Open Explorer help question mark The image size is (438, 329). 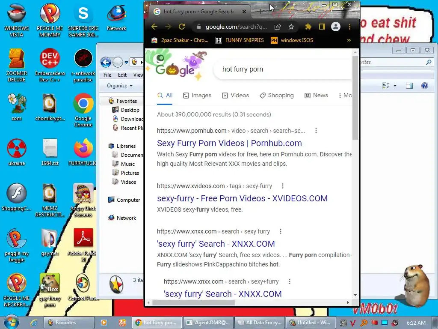coord(425,86)
